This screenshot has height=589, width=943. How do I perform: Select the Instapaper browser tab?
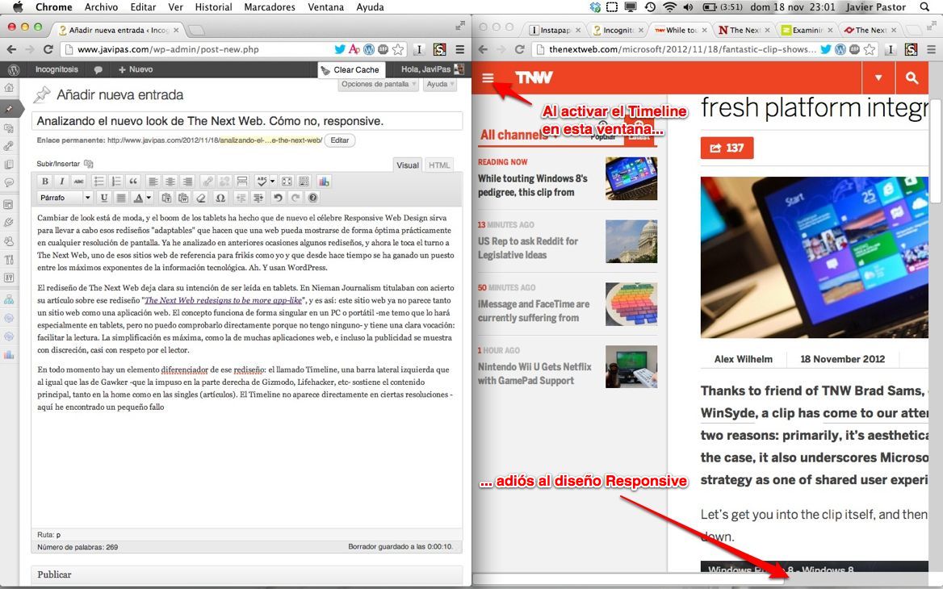pyautogui.click(x=555, y=30)
